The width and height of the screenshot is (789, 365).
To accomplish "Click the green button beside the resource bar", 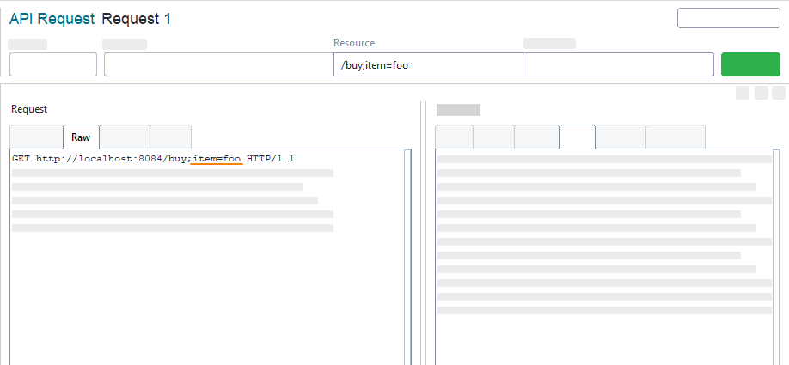I will (749, 65).
